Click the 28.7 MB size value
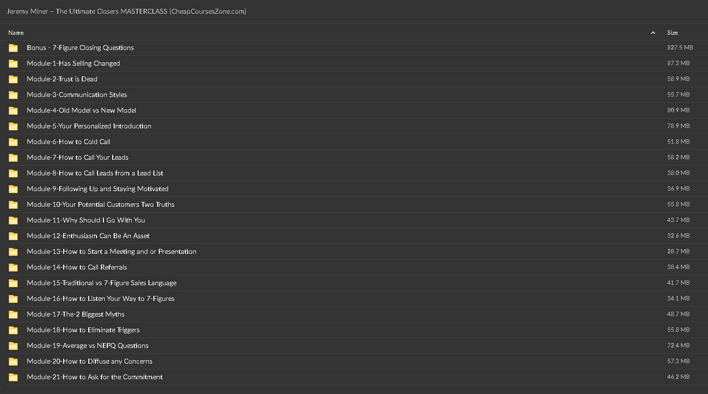Image resolution: width=708 pixels, height=394 pixels. (678, 251)
